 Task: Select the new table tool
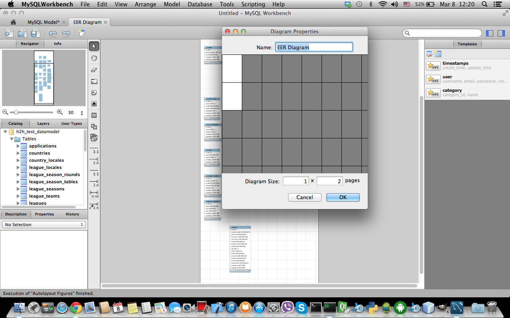(x=94, y=115)
